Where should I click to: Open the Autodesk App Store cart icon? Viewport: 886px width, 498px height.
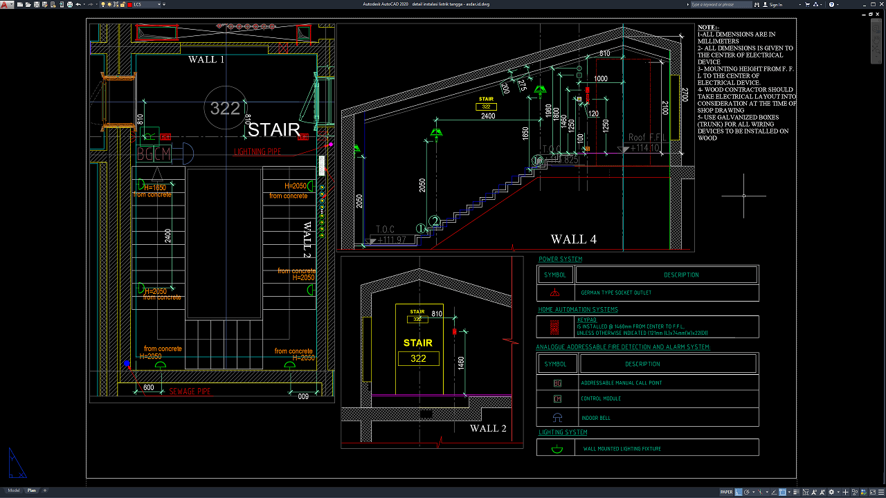(807, 4)
